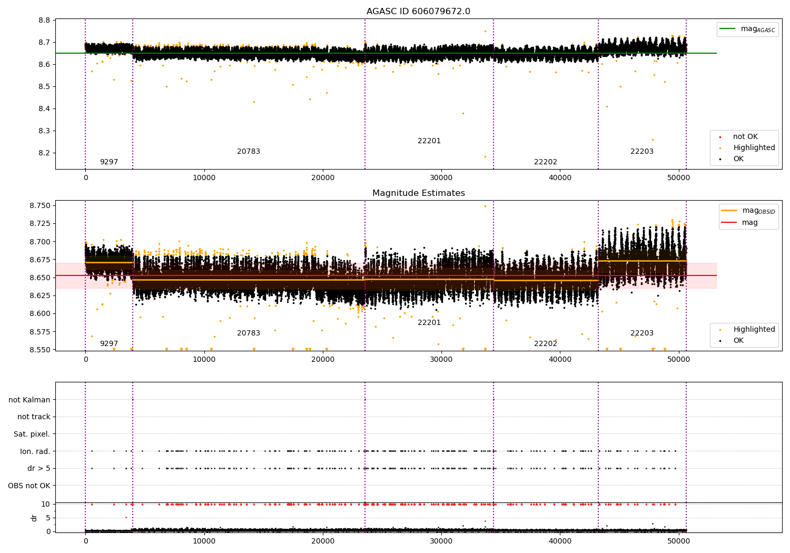Click the red "mag" legend line in middle plot
The width and height of the screenshot is (790, 553).
729,222
